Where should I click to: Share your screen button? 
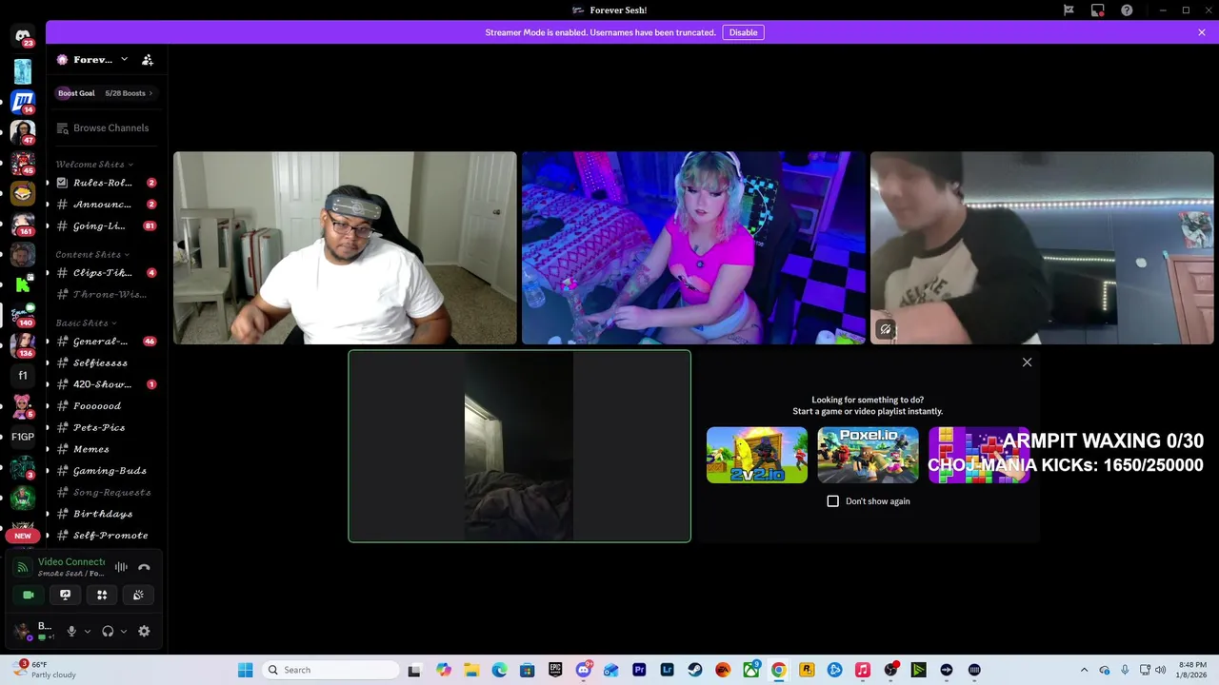coord(65,595)
